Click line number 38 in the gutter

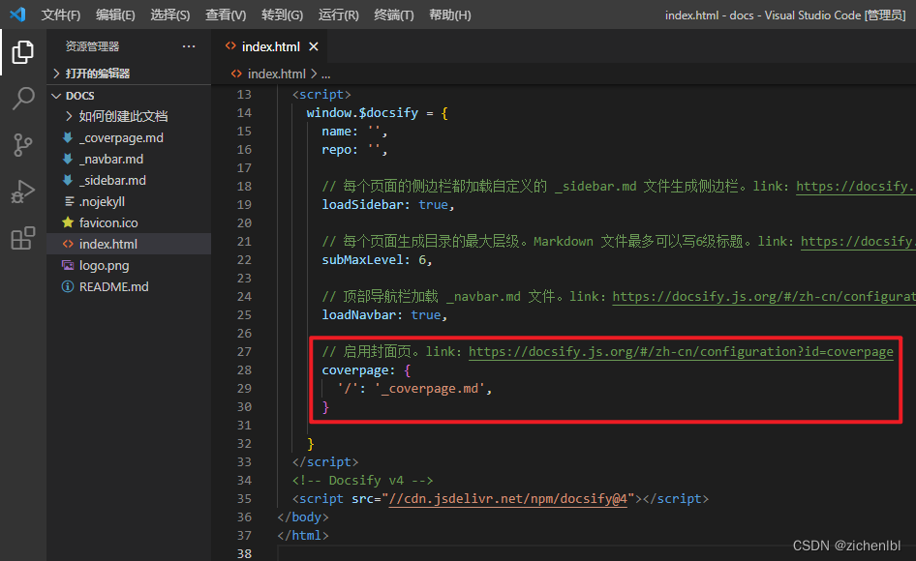point(244,553)
